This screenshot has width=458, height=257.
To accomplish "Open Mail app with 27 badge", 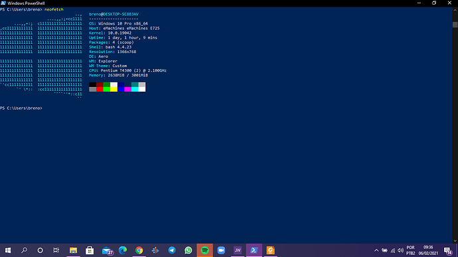I will point(108,251).
